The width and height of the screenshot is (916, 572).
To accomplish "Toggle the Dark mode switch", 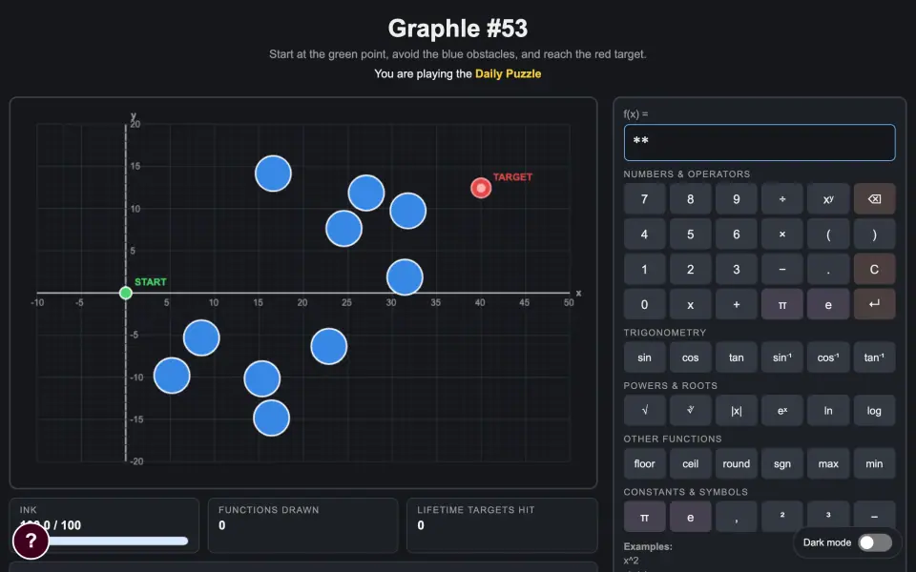I will [x=875, y=542].
